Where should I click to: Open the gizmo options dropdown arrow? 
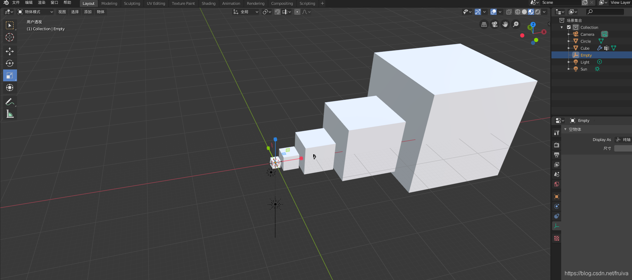click(x=484, y=12)
